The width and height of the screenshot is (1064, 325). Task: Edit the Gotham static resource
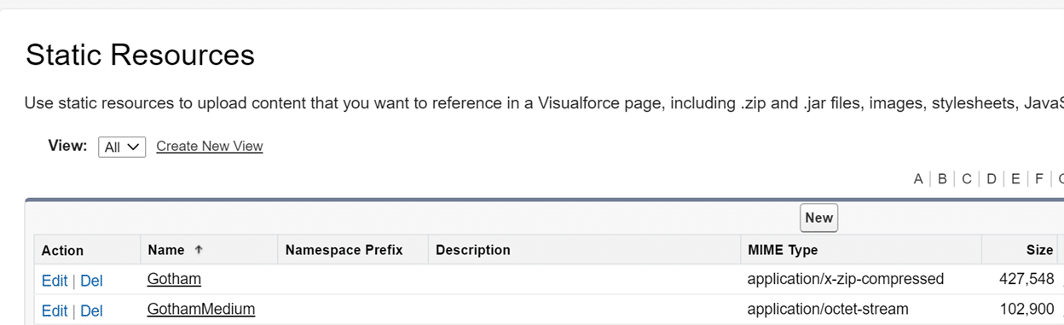point(55,280)
